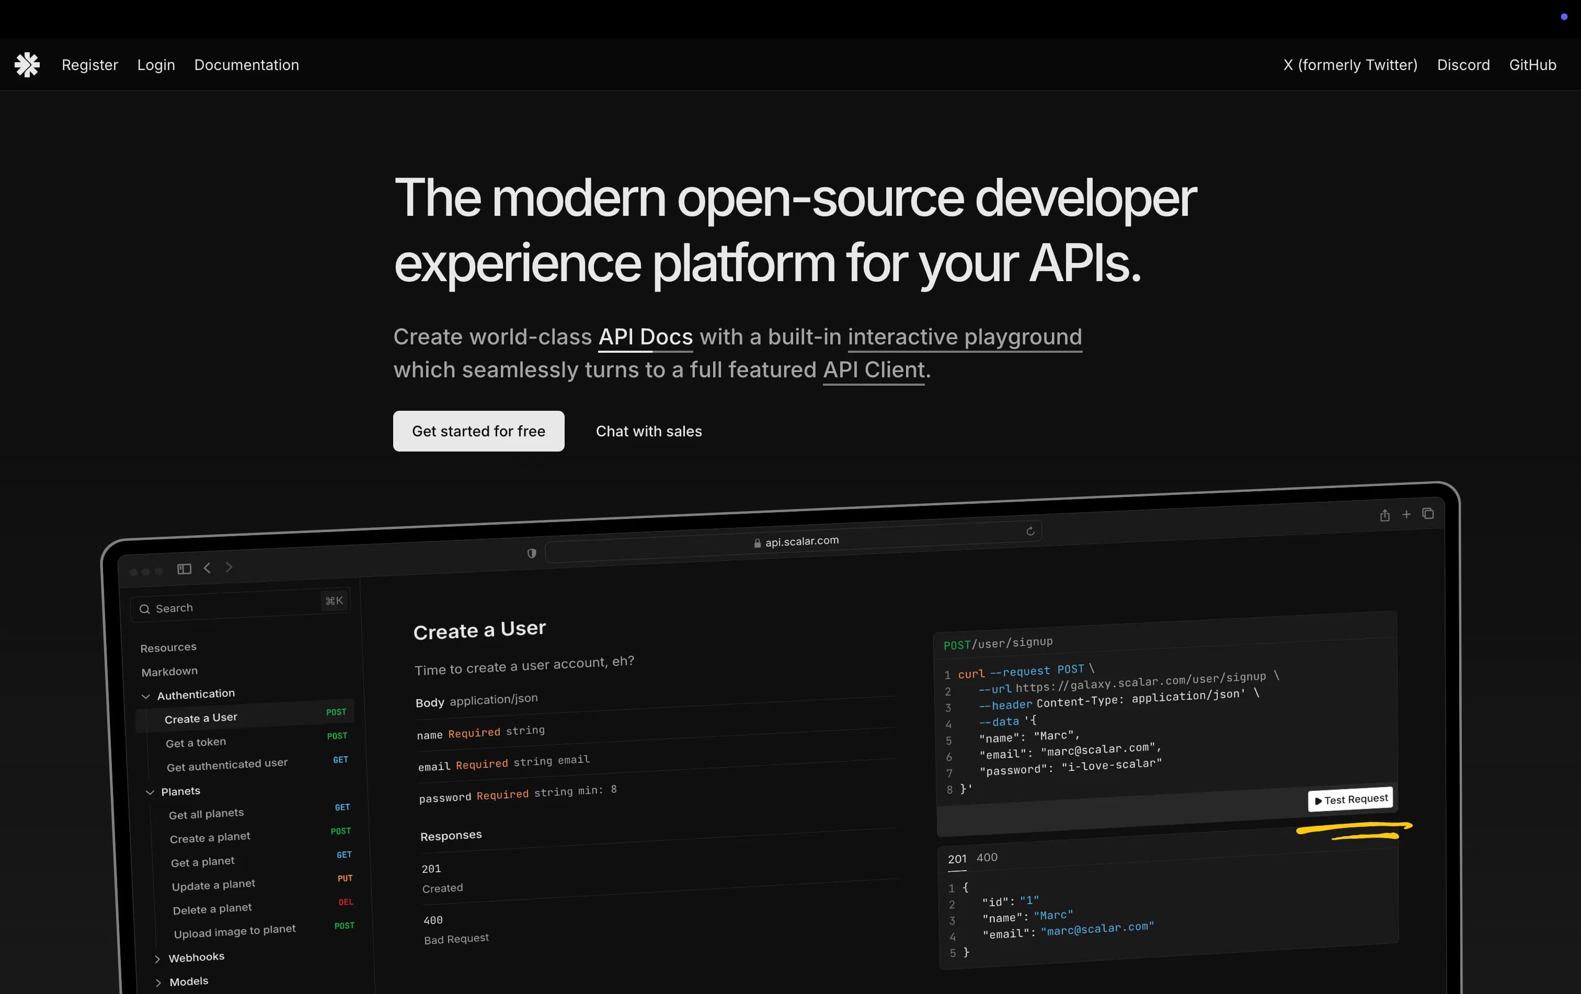Image resolution: width=1581 pixels, height=994 pixels.
Task: Expand the Webhooks section chevron
Action: pos(157,959)
